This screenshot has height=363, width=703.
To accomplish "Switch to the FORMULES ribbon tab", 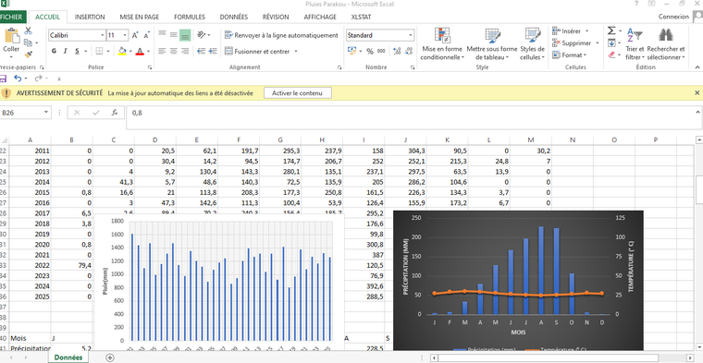I will (190, 17).
